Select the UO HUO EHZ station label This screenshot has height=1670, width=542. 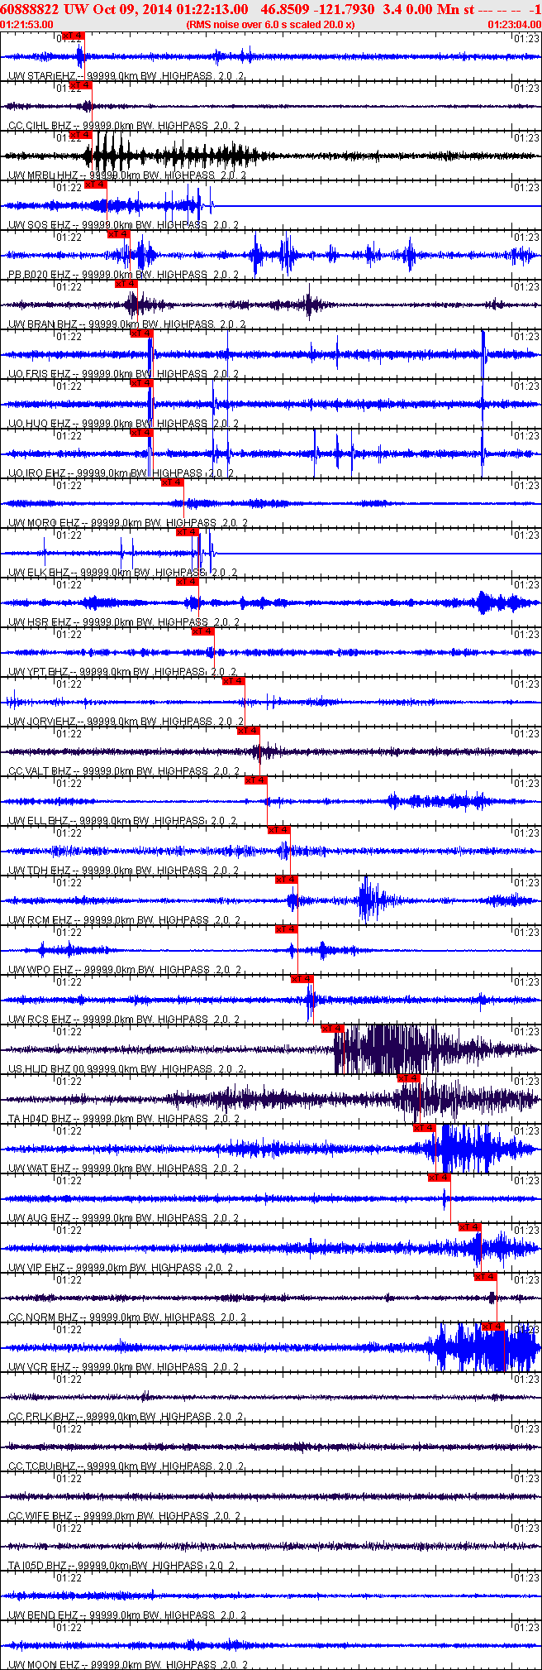39,424
